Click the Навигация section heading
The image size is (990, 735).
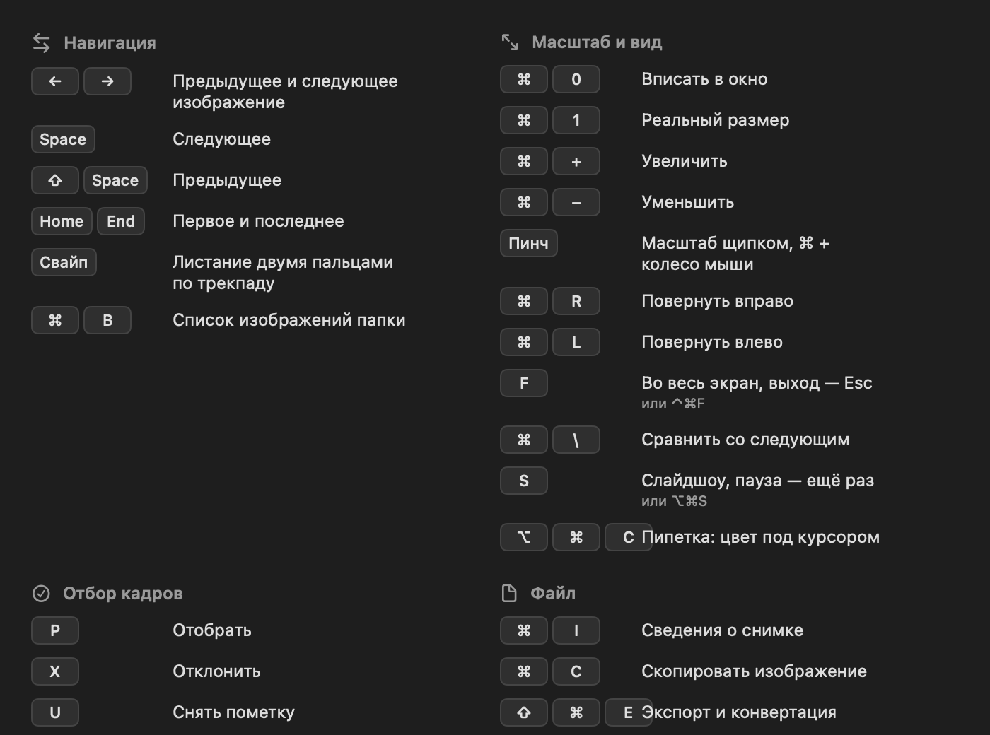pyautogui.click(x=110, y=43)
